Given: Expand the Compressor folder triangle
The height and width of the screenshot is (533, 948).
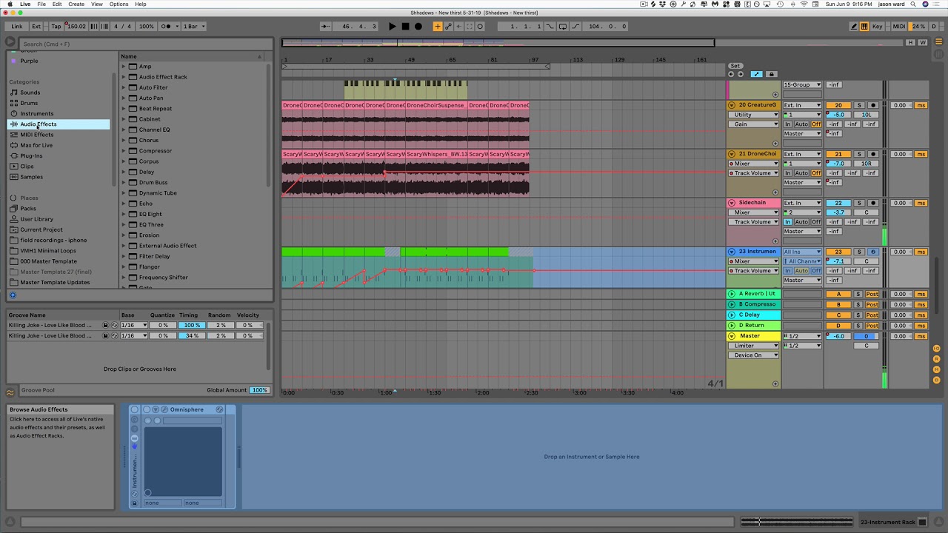Looking at the screenshot, I should (x=124, y=151).
